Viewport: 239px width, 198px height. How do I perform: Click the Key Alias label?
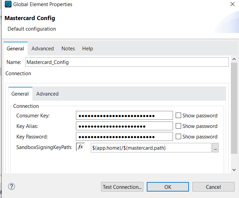[27, 126]
